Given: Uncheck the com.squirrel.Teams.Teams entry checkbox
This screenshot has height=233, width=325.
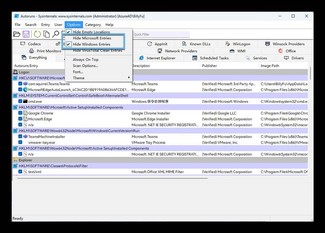Looking at the screenshot, I should point(20,84).
